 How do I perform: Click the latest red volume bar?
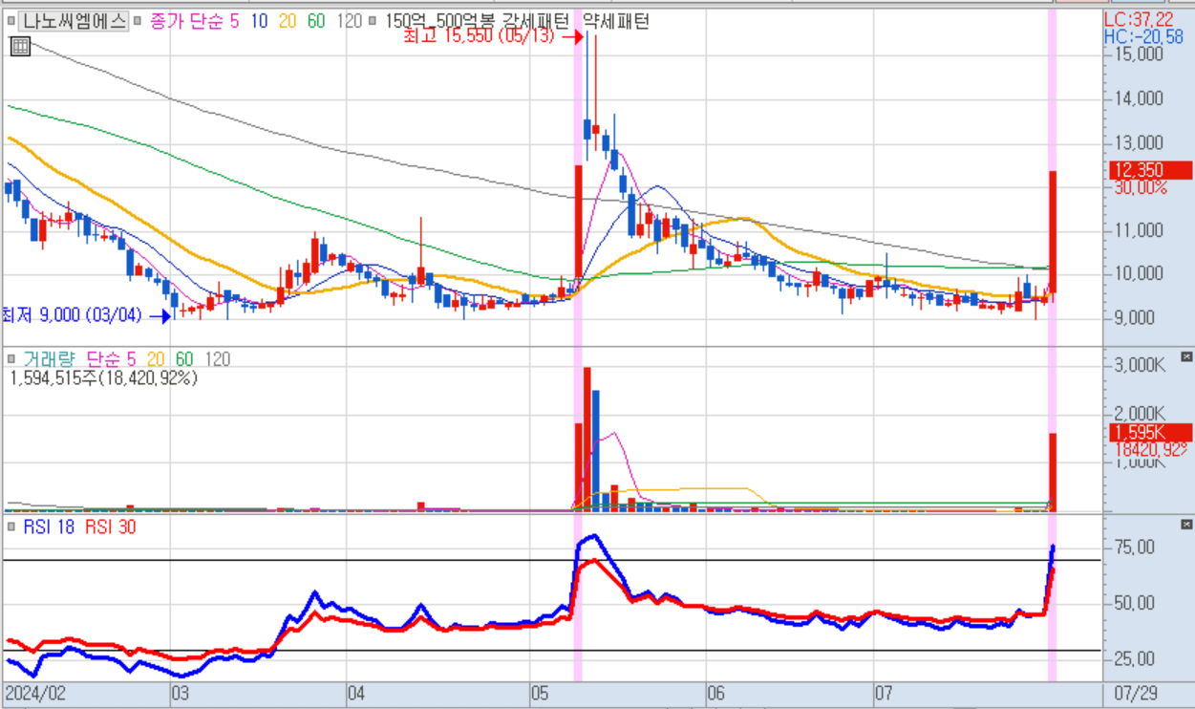point(1053,472)
